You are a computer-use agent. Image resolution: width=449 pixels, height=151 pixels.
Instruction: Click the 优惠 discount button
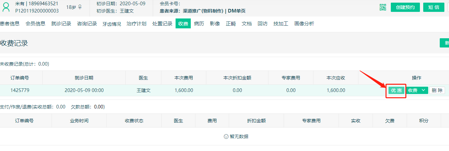click(396, 90)
